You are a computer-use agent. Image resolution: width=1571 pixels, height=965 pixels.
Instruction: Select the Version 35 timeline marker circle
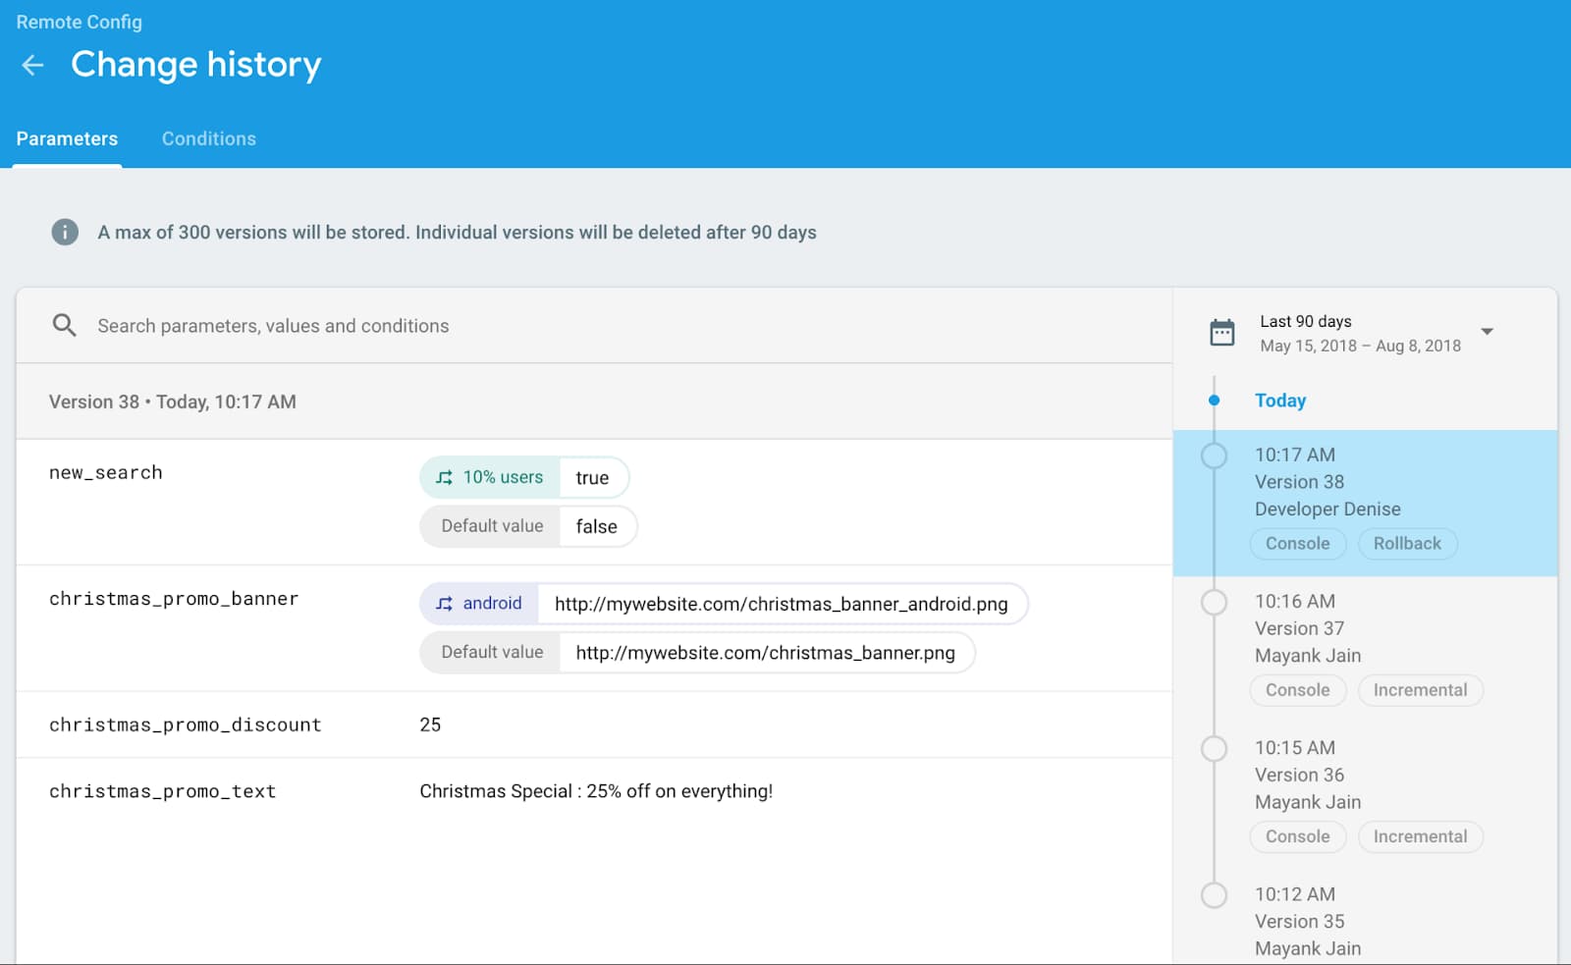click(1215, 894)
